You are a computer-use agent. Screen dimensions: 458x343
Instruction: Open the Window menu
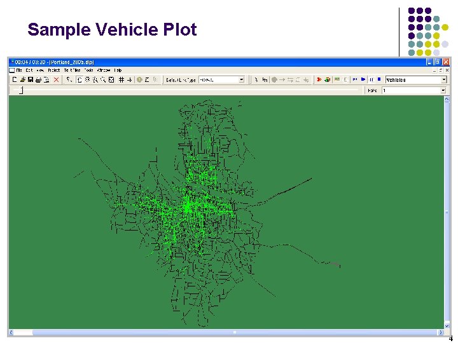click(x=104, y=71)
